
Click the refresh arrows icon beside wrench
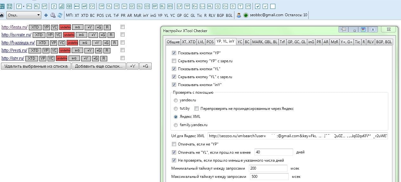[x=60, y=15]
